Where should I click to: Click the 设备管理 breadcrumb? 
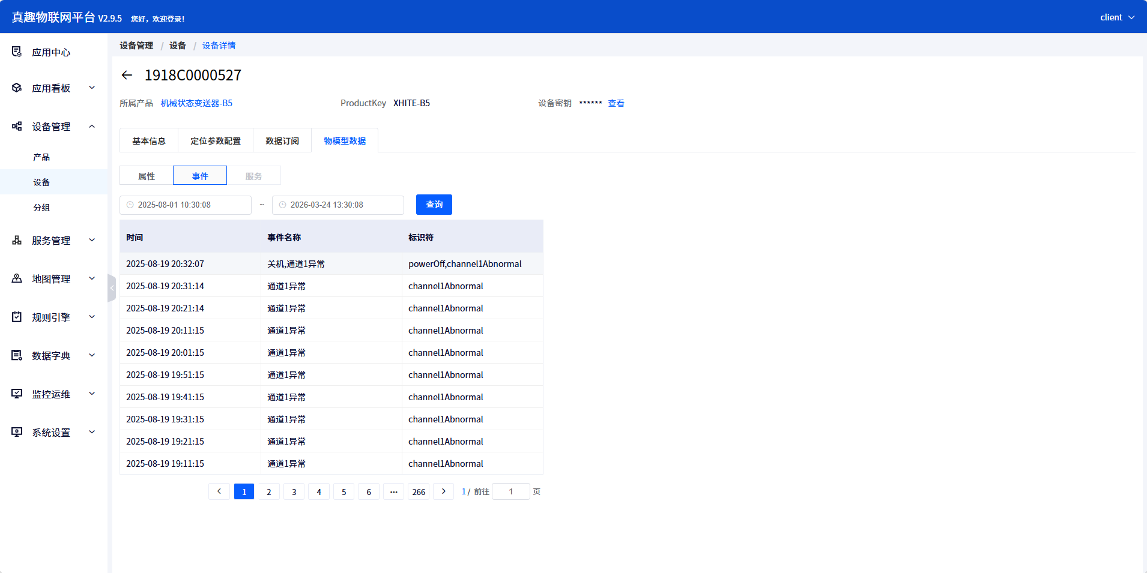[136, 46]
